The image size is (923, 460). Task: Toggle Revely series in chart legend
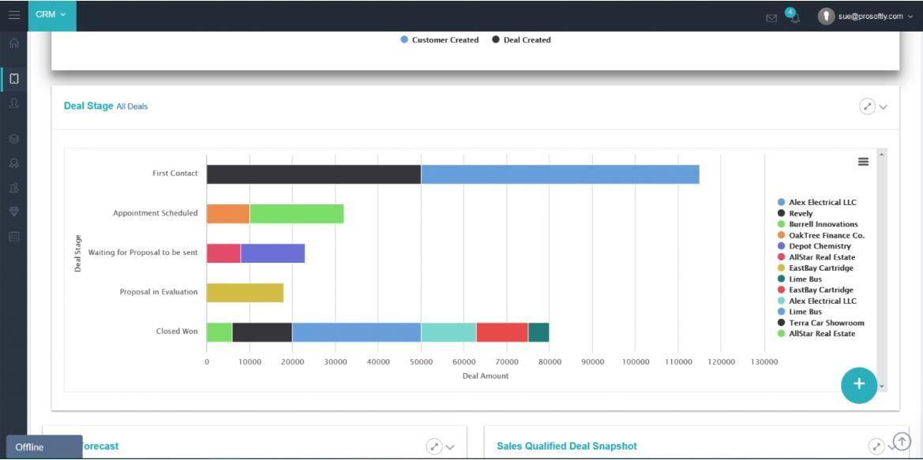pos(800,213)
